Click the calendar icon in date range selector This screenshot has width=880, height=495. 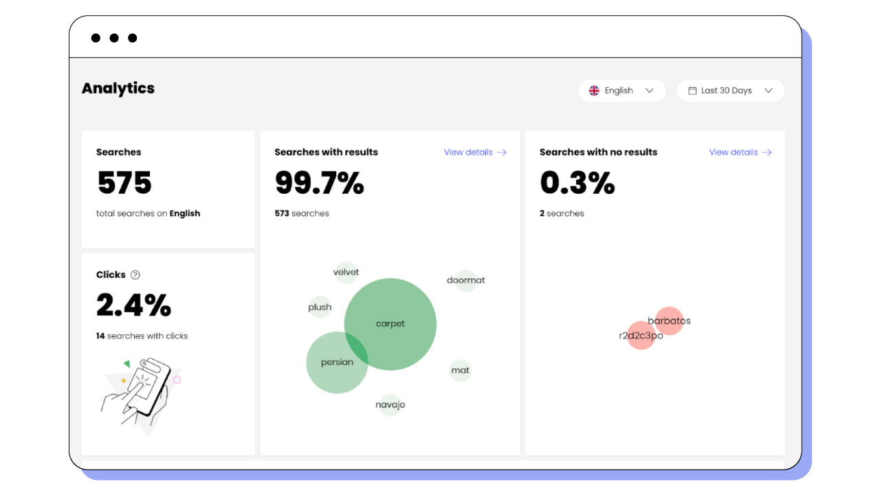click(x=692, y=90)
